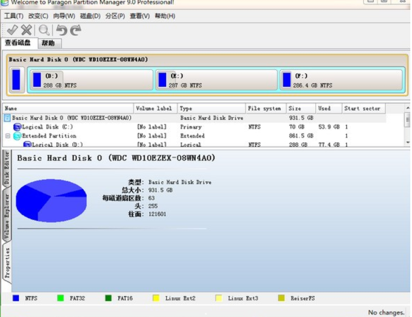Click the Undo arrow icon
The height and width of the screenshot is (317, 412).
[62, 30]
